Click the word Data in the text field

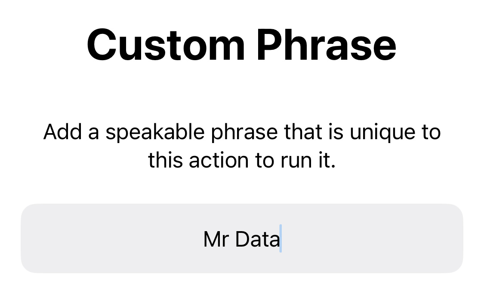[257, 239]
